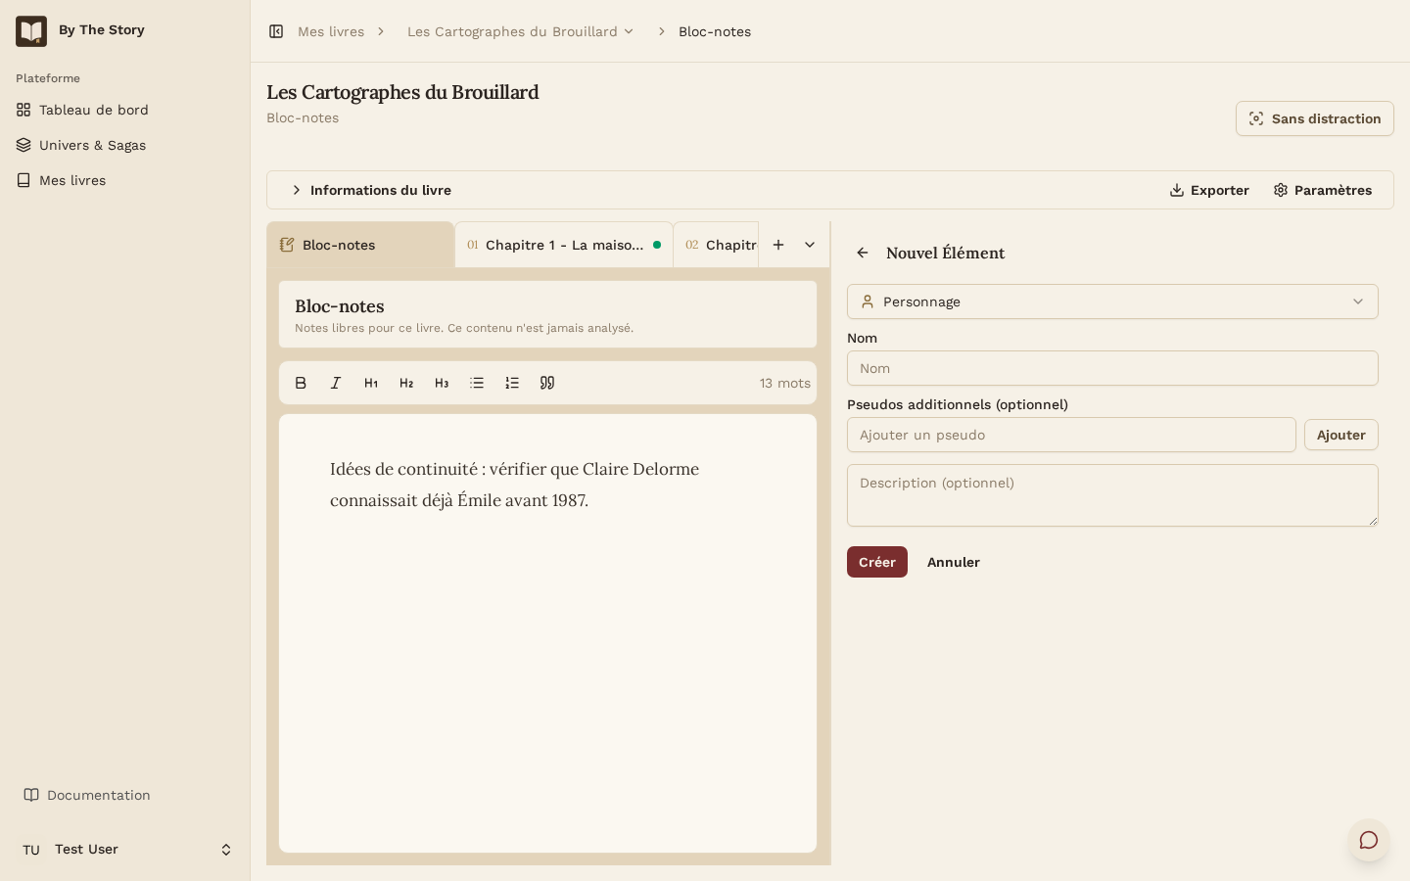Add a new chapter tab with plus
This screenshot has width=1410, height=881.
(x=778, y=245)
